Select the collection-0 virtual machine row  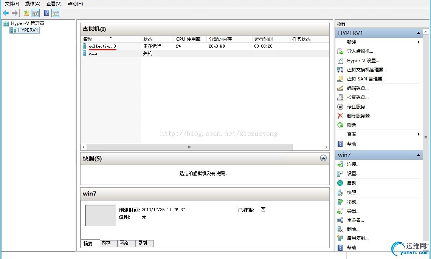click(x=205, y=46)
